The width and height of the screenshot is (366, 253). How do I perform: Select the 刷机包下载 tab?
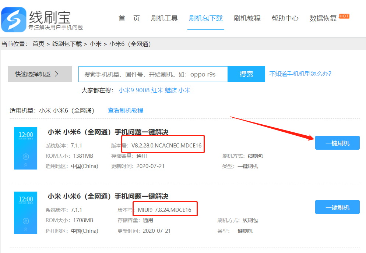point(205,18)
